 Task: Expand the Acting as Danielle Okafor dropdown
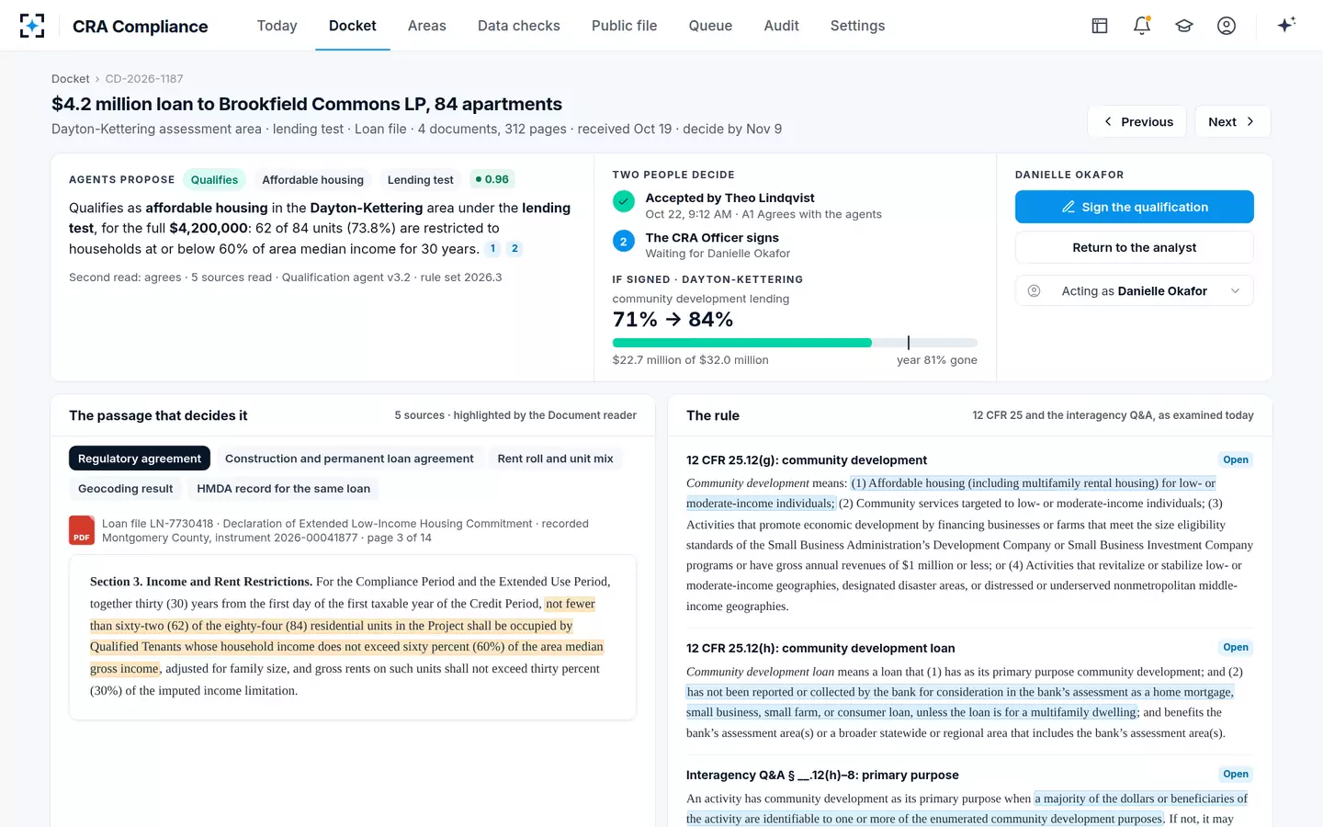click(1135, 291)
